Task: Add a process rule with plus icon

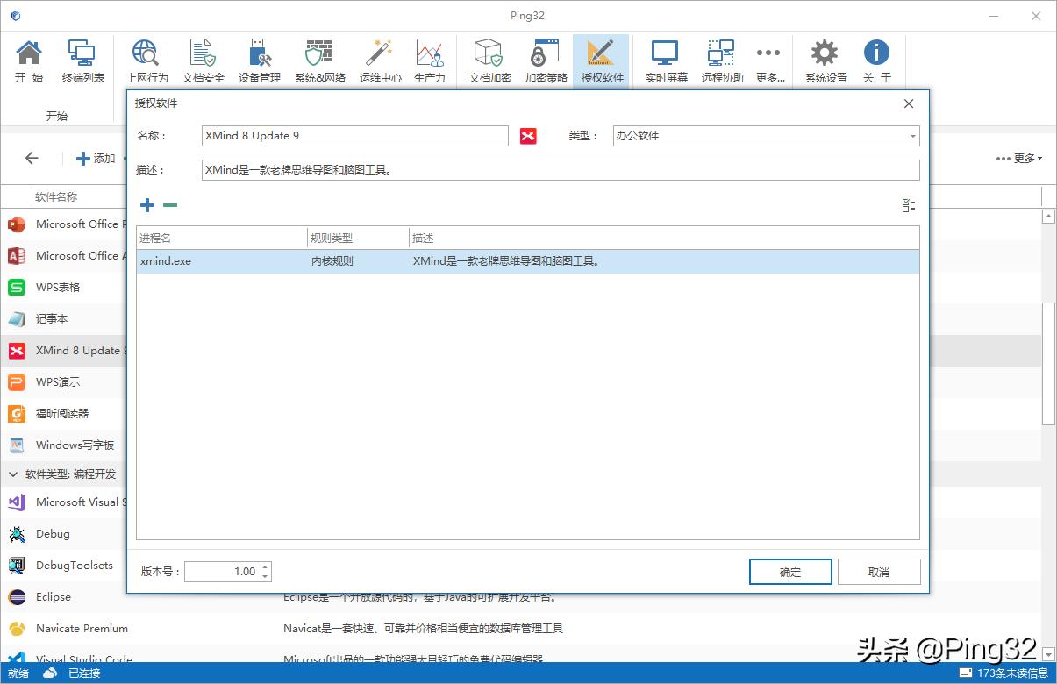Action: point(147,205)
